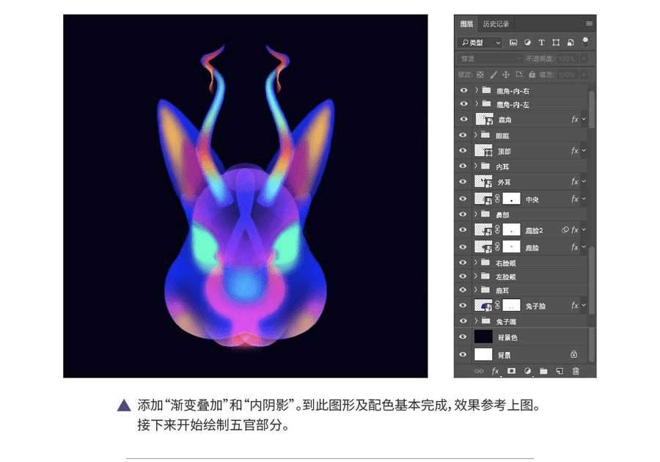This screenshot has height=462, width=660.
Task: Click mask link icon on 兔子脸 layer
Action: 497,305
